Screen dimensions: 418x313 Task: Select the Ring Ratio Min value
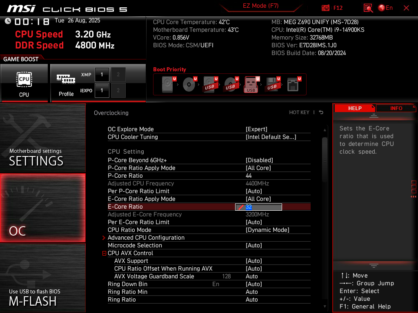point(251,292)
